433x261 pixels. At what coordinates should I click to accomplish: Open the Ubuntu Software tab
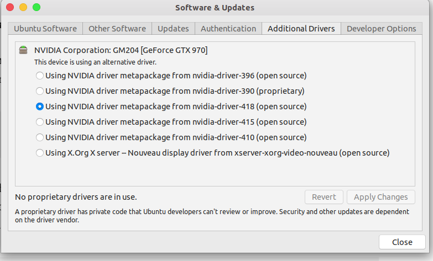[x=45, y=29]
